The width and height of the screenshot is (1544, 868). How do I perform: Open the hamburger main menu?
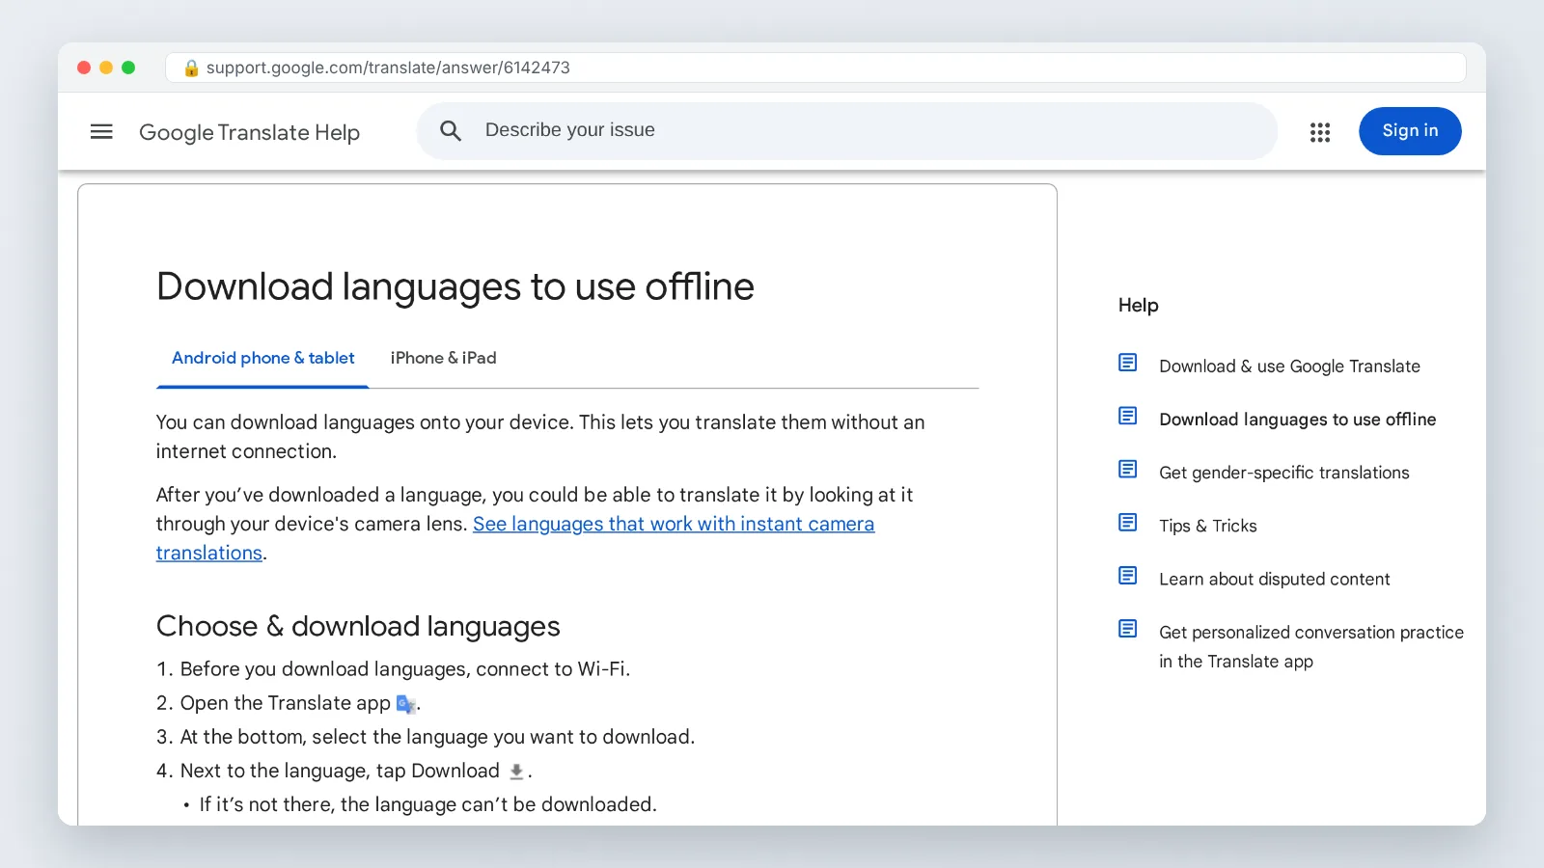tap(101, 131)
